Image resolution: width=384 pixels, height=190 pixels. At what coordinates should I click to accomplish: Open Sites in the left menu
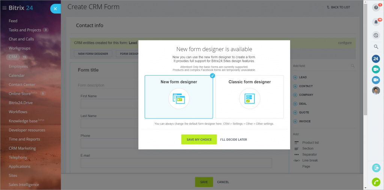[x=13, y=176]
